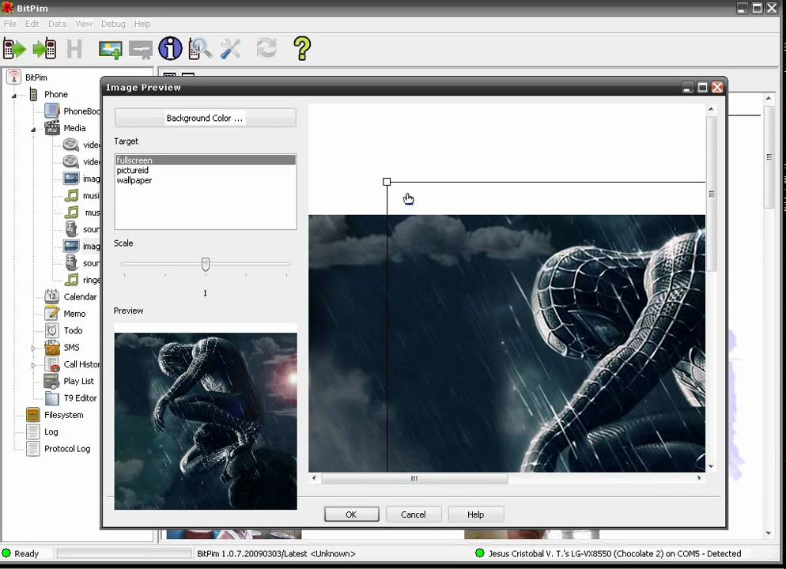Click the greyed-out Delete toolbar icon
Viewport: 786px width, 569px height.
pos(141,50)
